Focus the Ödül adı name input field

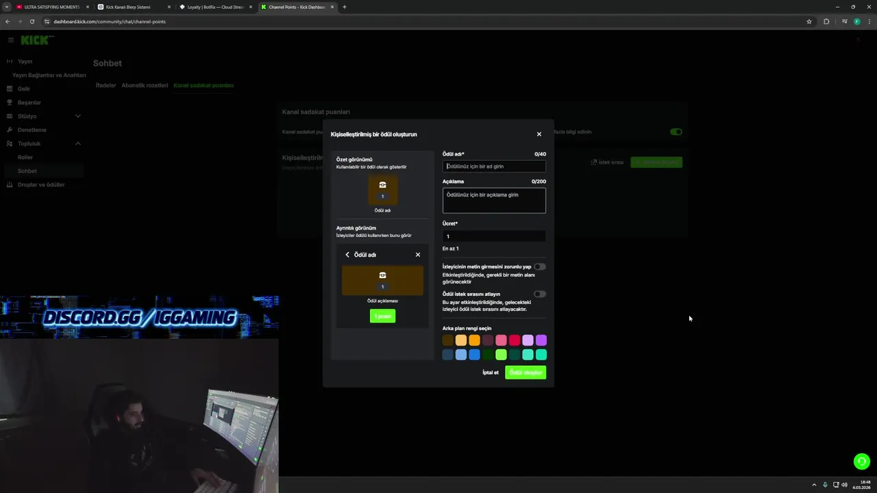pos(494,166)
